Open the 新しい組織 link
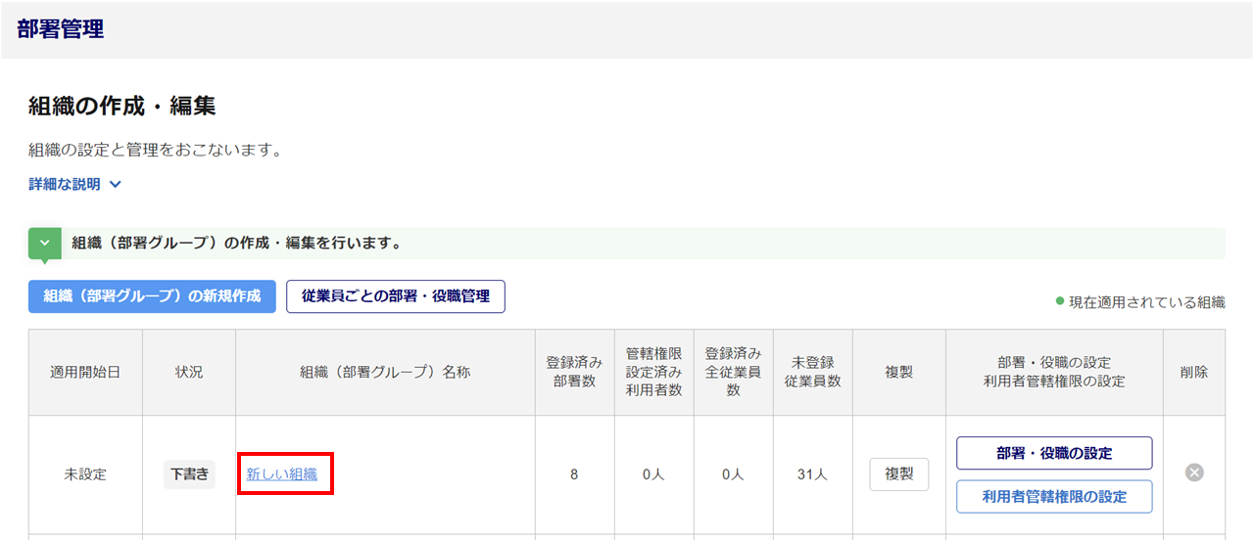The width and height of the screenshot is (1254, 540). pyautogui.click(x=282, y=474)
